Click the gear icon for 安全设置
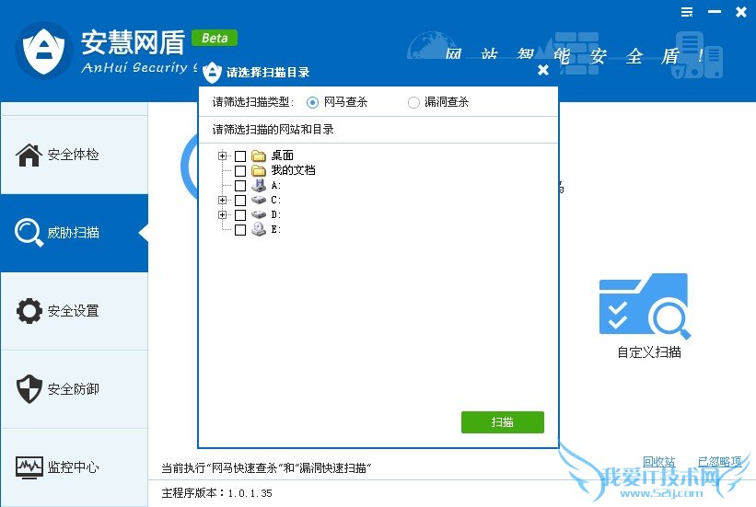 point(29,311)
